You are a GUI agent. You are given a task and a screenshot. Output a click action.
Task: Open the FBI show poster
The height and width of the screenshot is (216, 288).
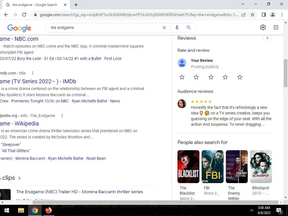213,166
